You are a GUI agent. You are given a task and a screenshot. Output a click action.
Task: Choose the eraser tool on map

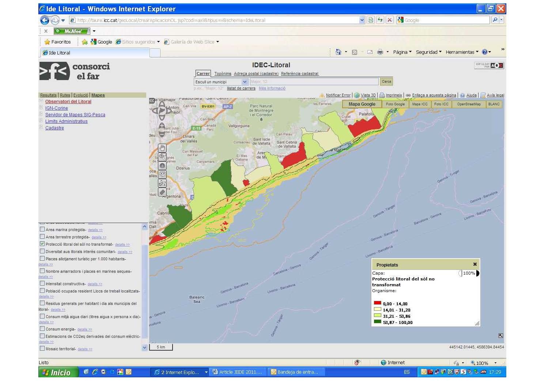162,192
